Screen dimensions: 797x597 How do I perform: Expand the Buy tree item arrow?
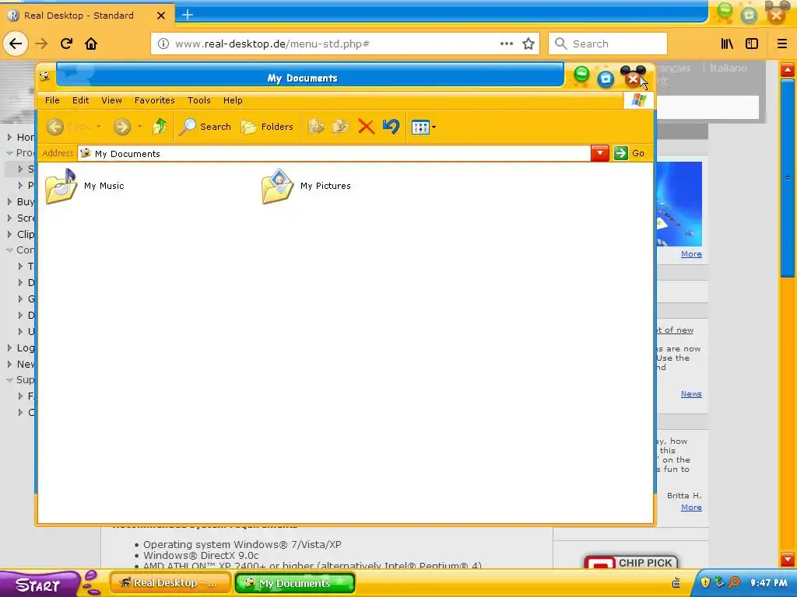pos(9,201)
